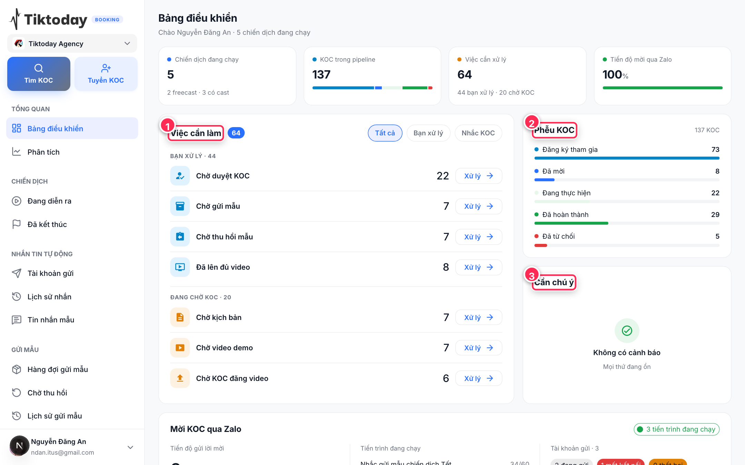Click the Bảng điều khiển grid icon
Screen dimensions: 745x465
click(16, 128)
